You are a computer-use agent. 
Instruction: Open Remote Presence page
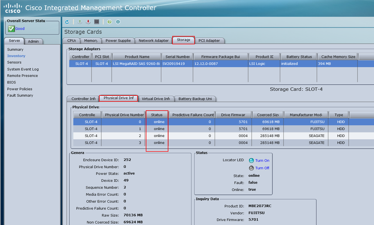[x=22, y=76]
